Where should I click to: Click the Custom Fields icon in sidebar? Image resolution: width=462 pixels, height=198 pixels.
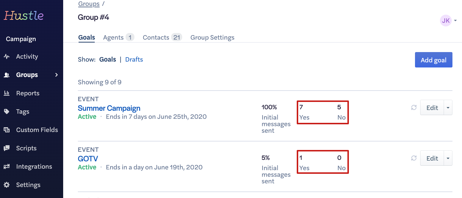coord(7,130)
